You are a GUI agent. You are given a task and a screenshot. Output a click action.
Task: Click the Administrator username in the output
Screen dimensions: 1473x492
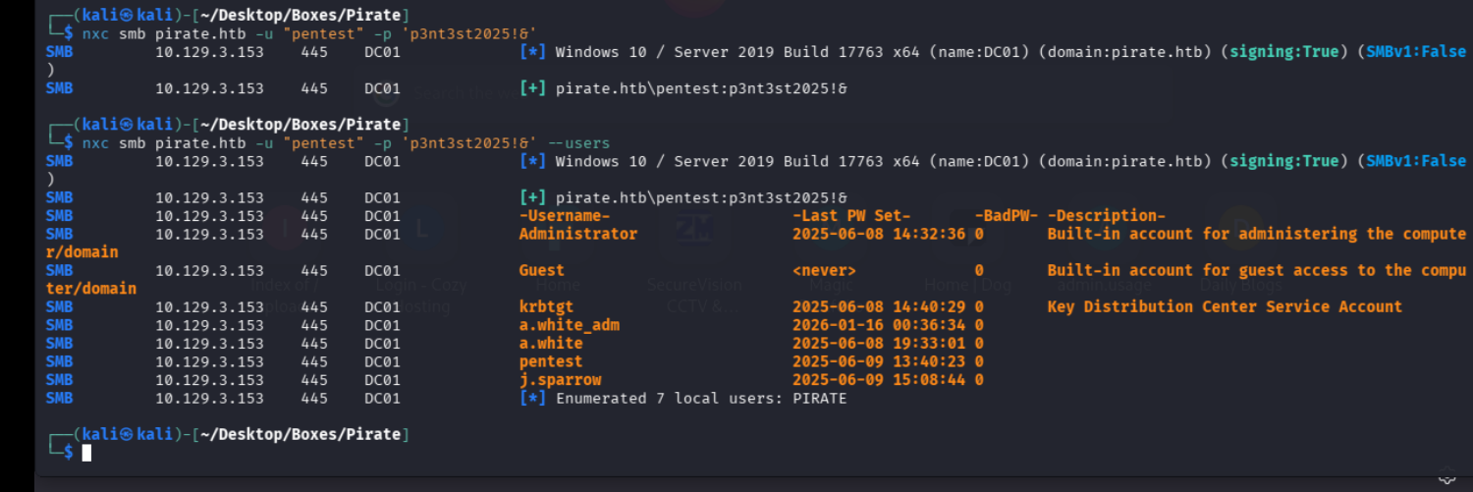pos(577,234)
